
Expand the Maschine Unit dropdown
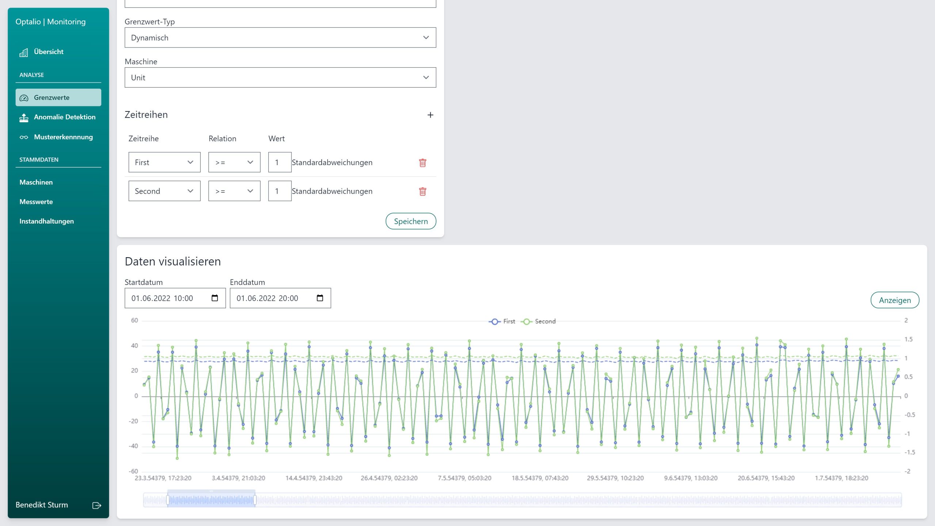tap(280, 77)
